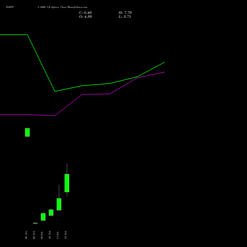This screenshot has height=247, width=247.
Task: Select the tallest candlestick at 12 Feb
Action: [x=67, y=183]
